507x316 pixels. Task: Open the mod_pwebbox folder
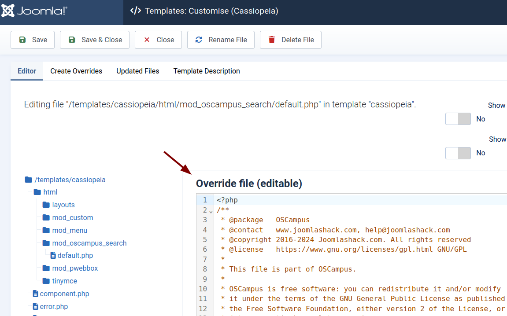pyautogui.click(x=75, y=268)
